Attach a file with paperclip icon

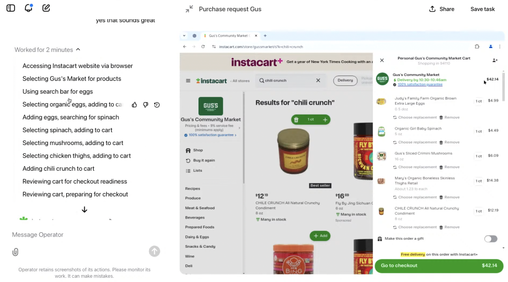pyautogui.click(x=16, y=252)
